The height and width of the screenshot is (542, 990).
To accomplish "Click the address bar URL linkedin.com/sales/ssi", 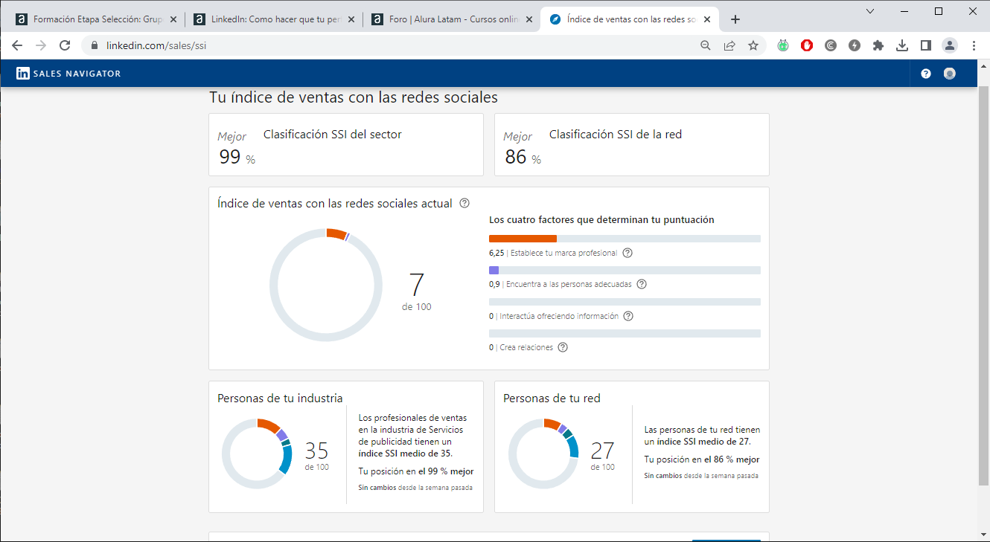I will tap(156, 45).
